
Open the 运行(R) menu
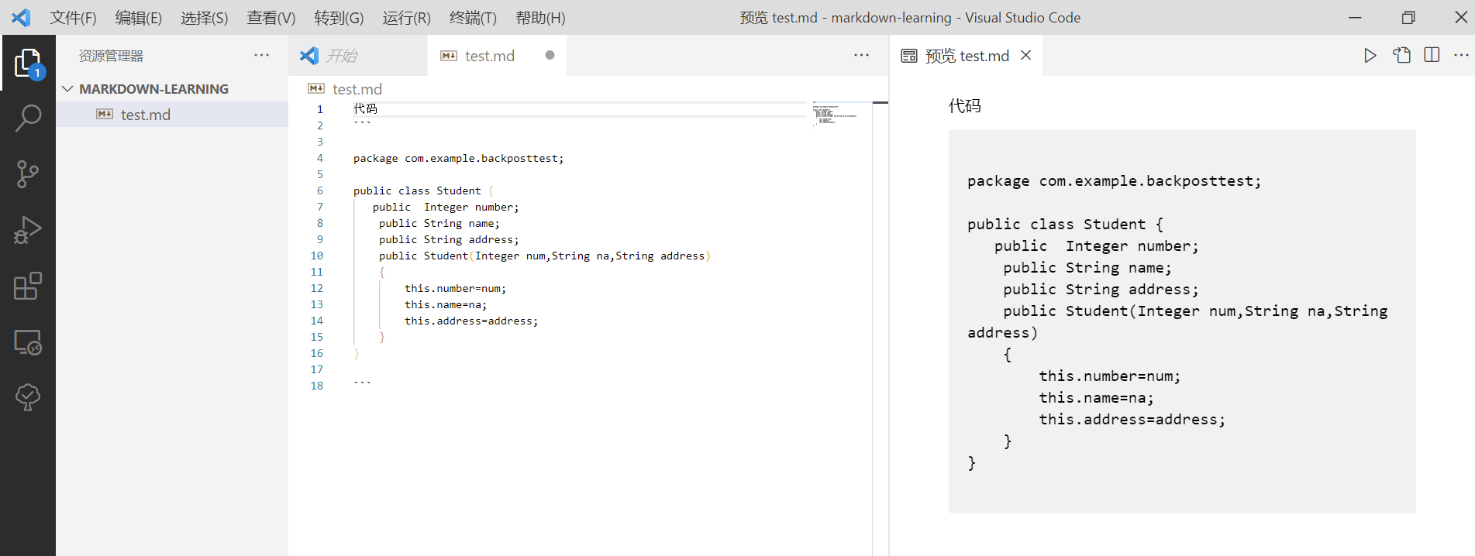[406, 17]
